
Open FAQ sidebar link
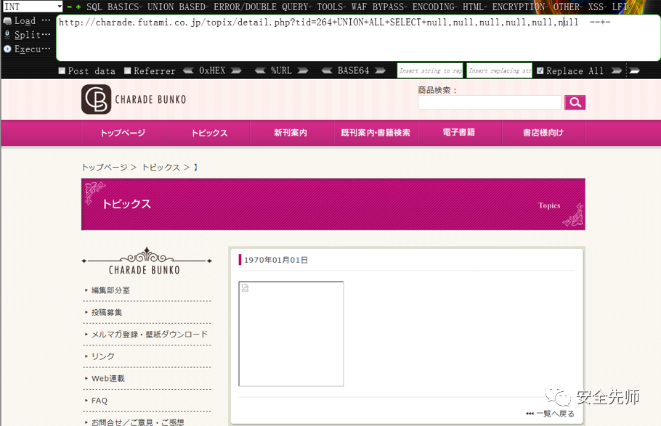tap(100, 401)
